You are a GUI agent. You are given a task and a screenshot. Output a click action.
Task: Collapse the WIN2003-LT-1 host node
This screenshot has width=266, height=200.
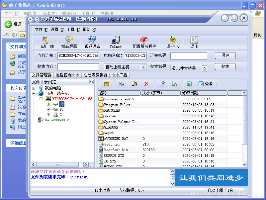point(41,99)
